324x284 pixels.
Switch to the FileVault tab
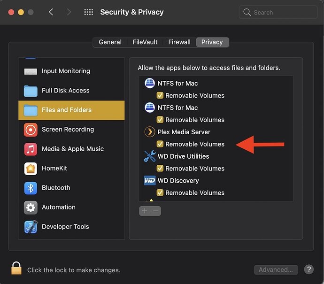(145, 42)
